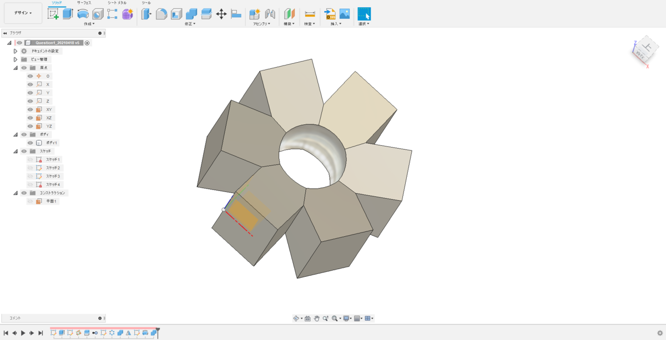The width and height of the screenshot is (666, 340).
Task: Collapse the 原点 folder
Action: point(16,68)
